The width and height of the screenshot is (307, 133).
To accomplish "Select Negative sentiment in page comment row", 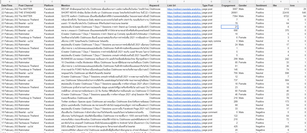I will tap(264, 112).
